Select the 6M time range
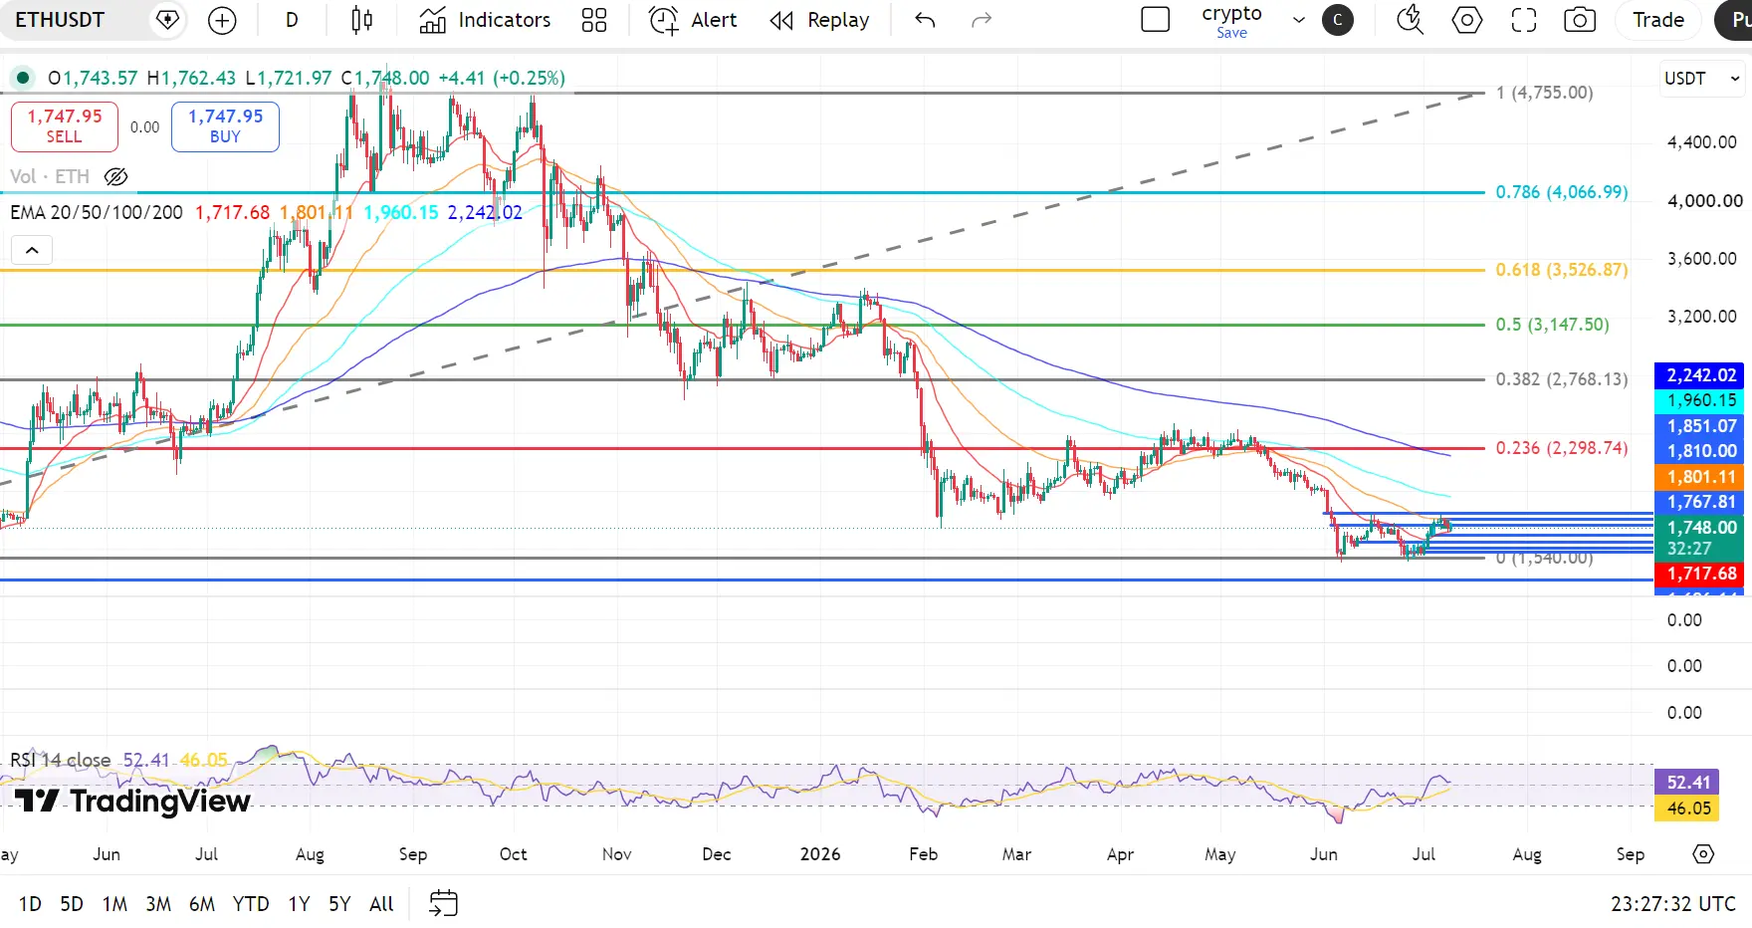 tap(202, 904)
